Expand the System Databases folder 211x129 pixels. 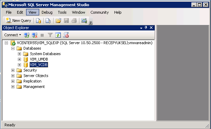click(x=19, y=54)
